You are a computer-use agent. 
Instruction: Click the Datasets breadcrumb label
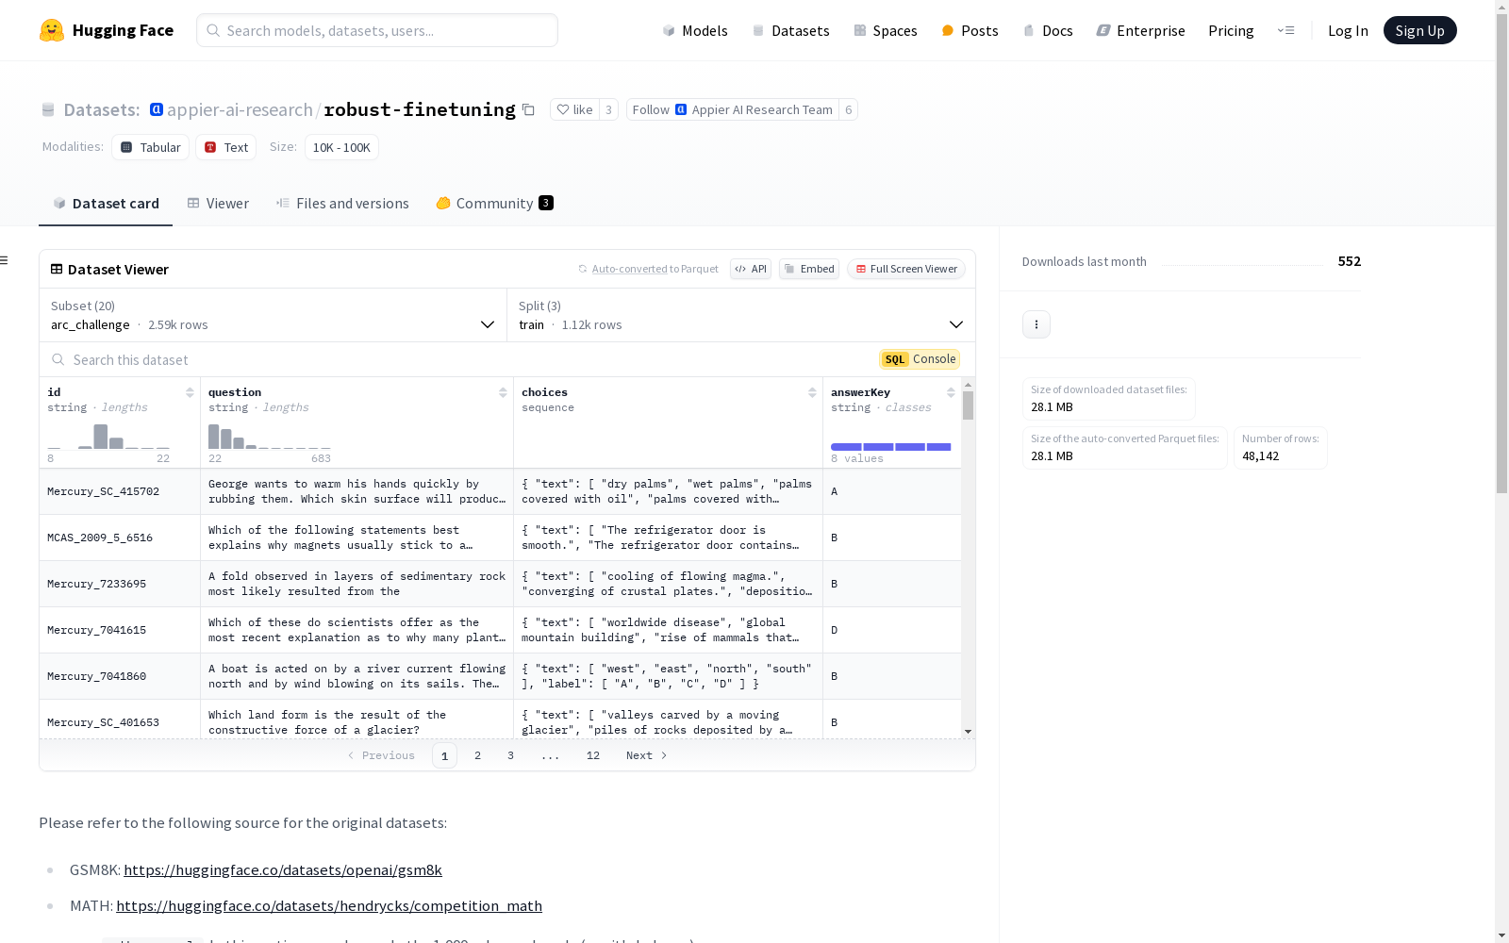tap(102, 109)
